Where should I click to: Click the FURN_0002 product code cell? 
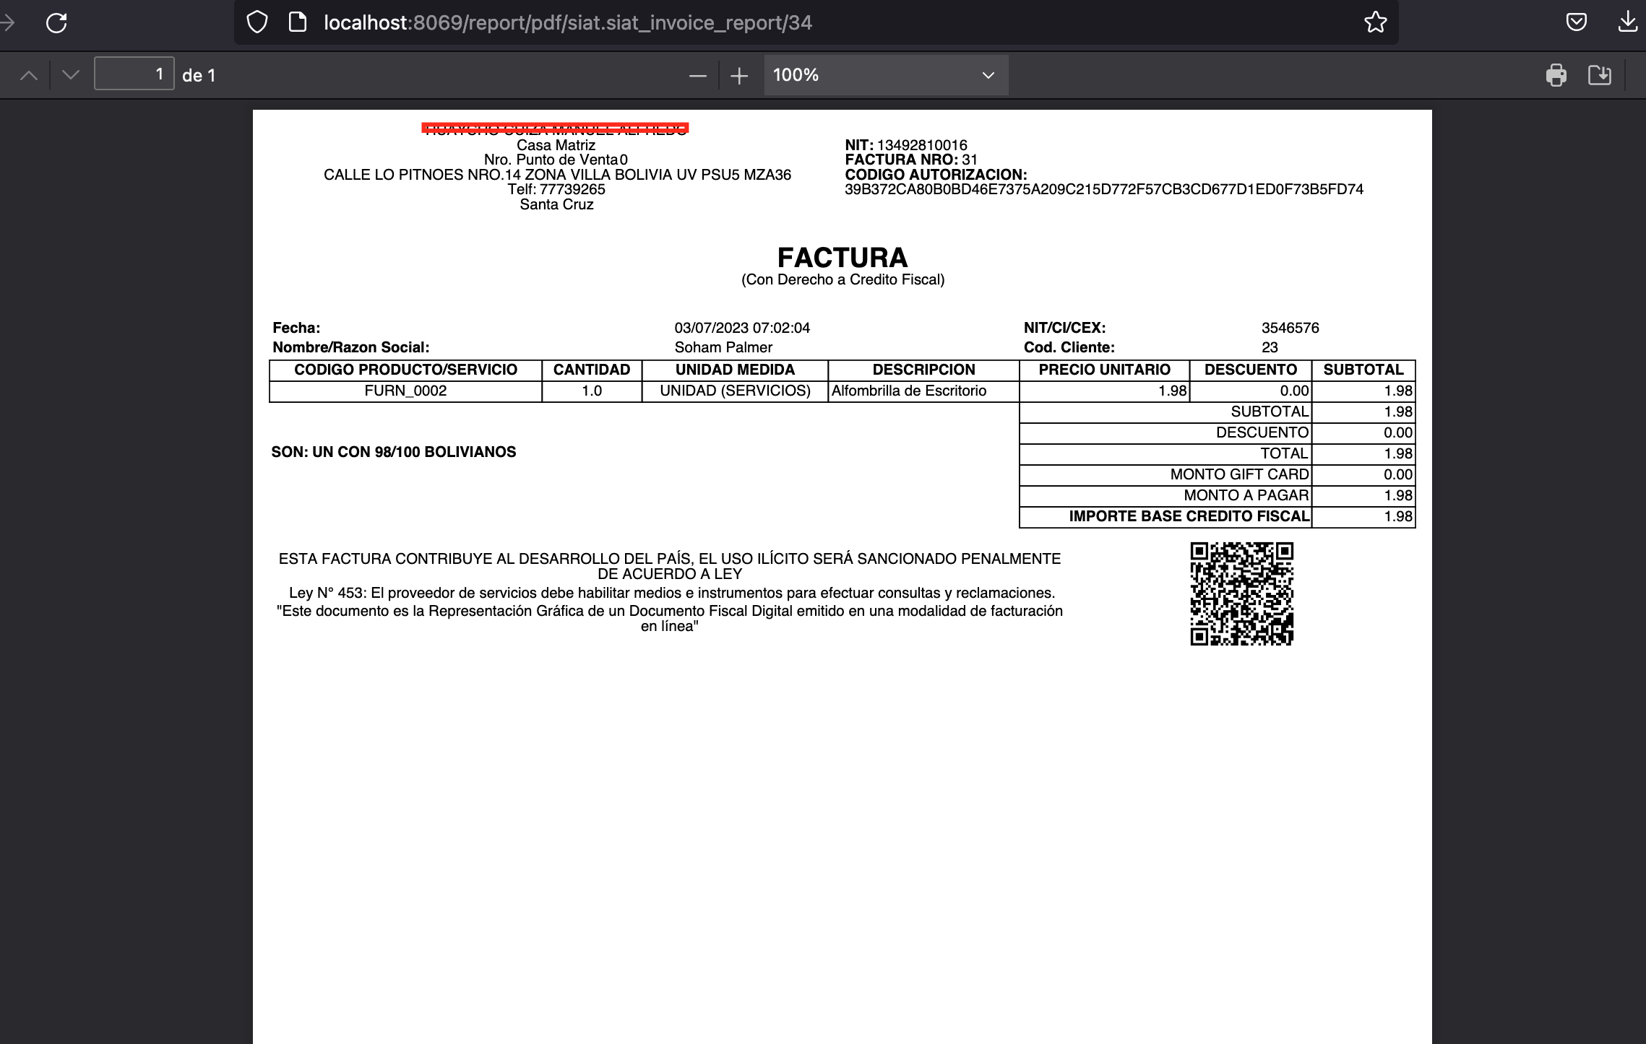coord(405,391)
